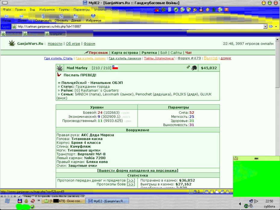This screenshot has height=210, width=280.
Task: Click the Где купить Сталь link
Action: 58,58
